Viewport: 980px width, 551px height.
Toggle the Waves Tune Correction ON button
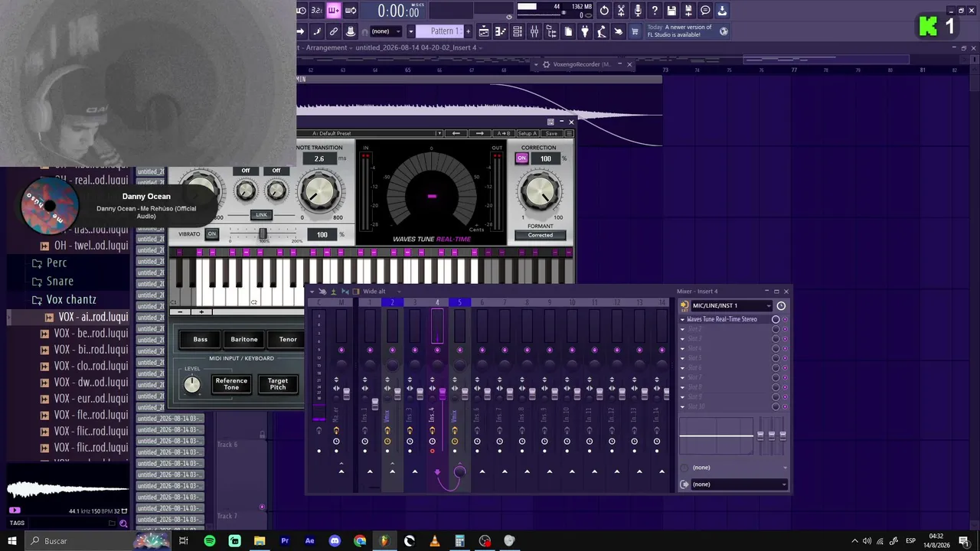click(x=522, y=158)
